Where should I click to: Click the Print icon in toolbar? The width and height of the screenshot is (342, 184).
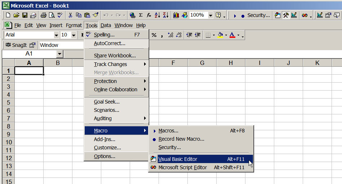43,15
